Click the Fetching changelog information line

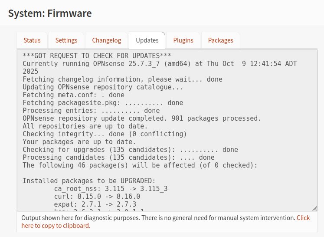pyautogui.click(x=122, y=79)
